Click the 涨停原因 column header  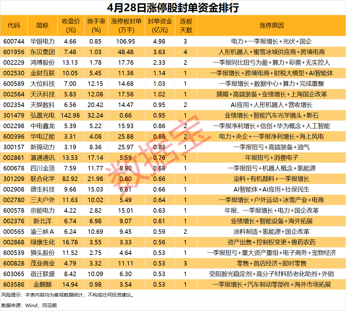(271, 25)
